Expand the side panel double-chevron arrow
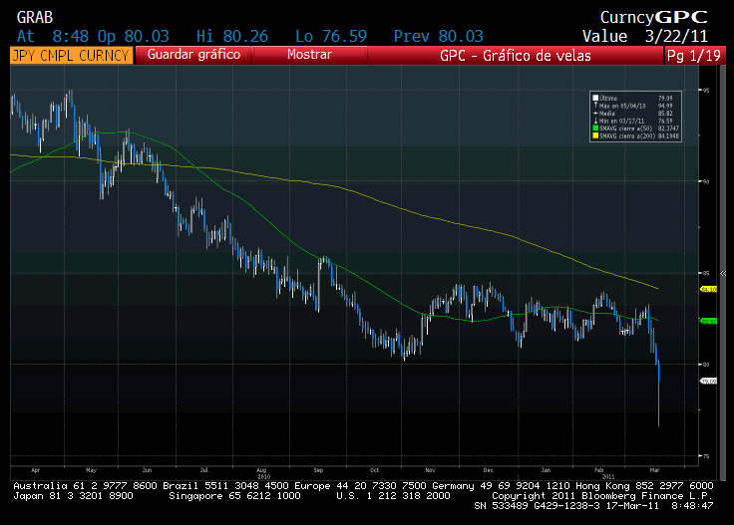Viewport: 734px width, 525px height. tap(723, 274)
